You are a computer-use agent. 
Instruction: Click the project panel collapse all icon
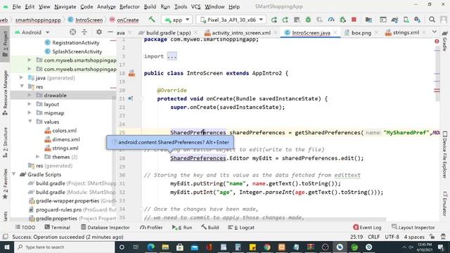coord(84,32)
